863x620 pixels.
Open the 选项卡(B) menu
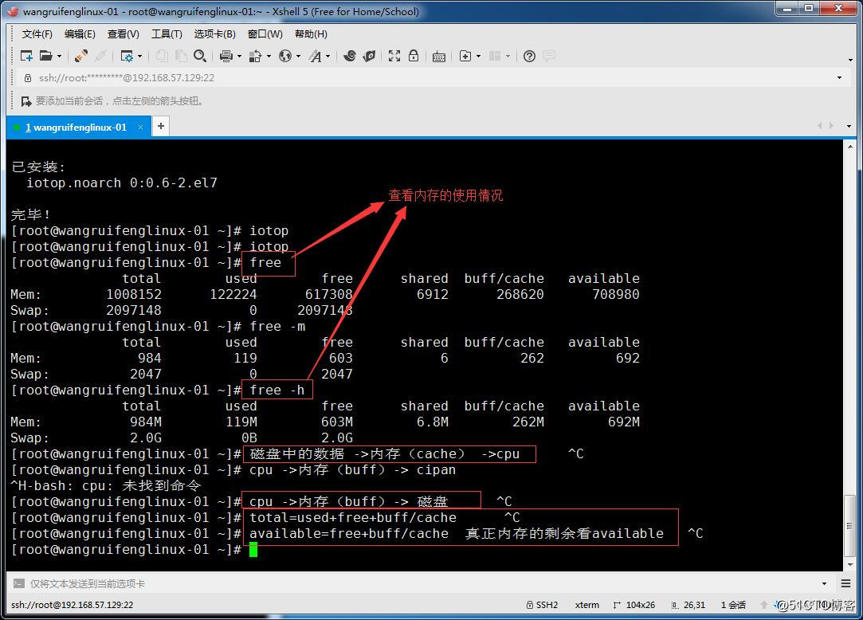pos(214,34)
